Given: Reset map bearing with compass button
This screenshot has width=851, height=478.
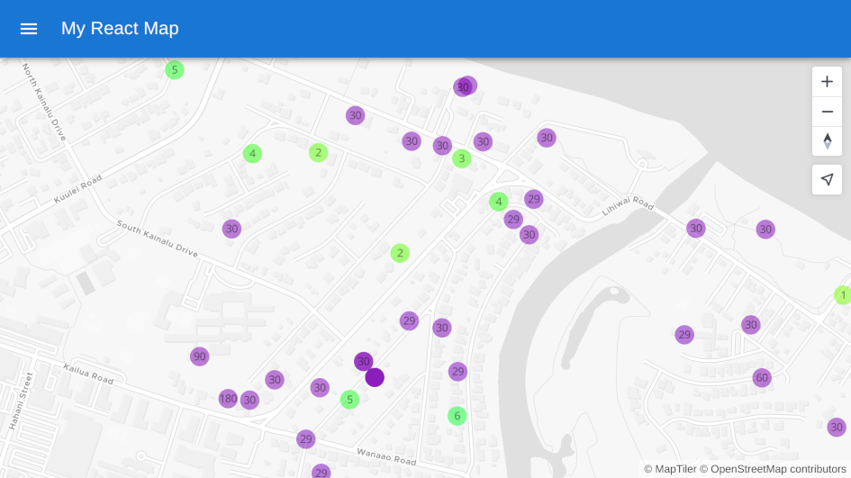Looking at the screenshot, I should [x=827, y=141].
